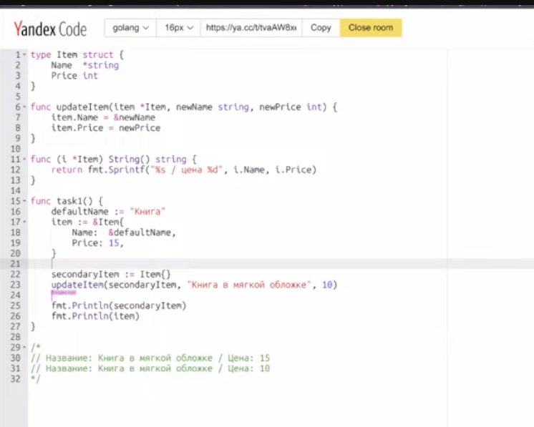
Task: Open the golang language dropdown
Action: [x=130, y=28]
